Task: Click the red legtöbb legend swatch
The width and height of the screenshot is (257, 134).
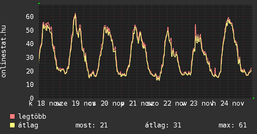Action: coord(12,117)
